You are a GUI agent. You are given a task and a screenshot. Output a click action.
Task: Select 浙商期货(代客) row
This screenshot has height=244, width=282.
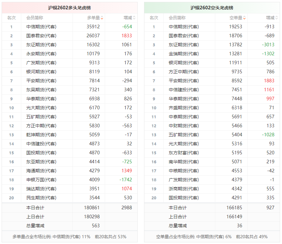click(212, 189)
